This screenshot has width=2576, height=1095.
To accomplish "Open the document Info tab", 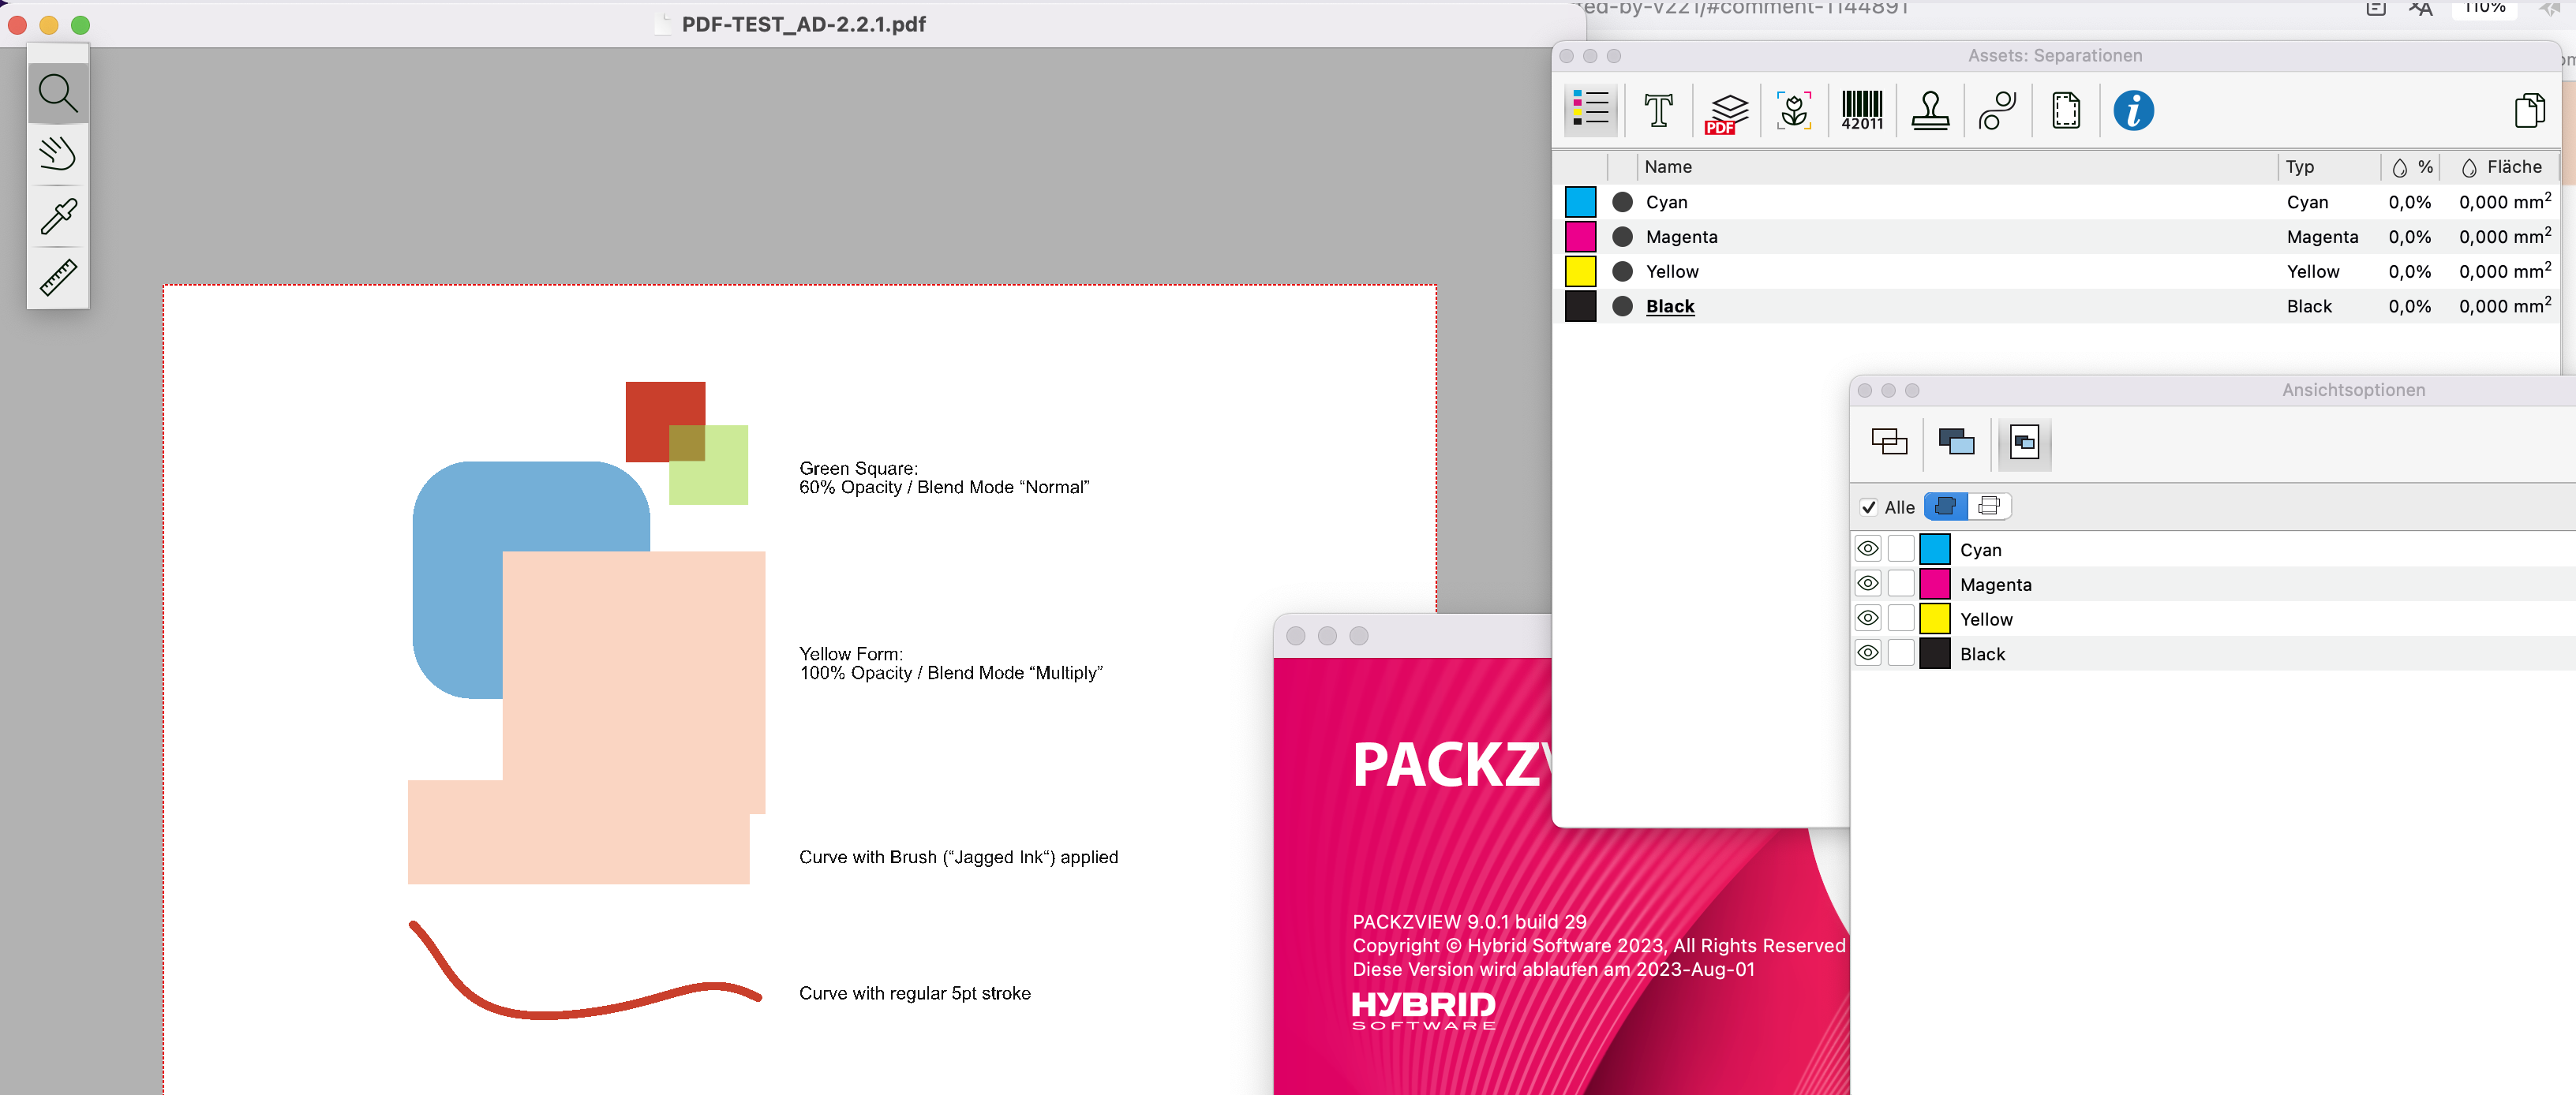I will click(2133, 110).
